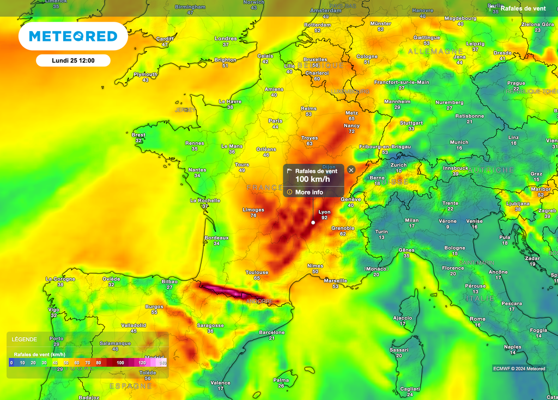Select the Toulouse 65 city label

[257, 275]
